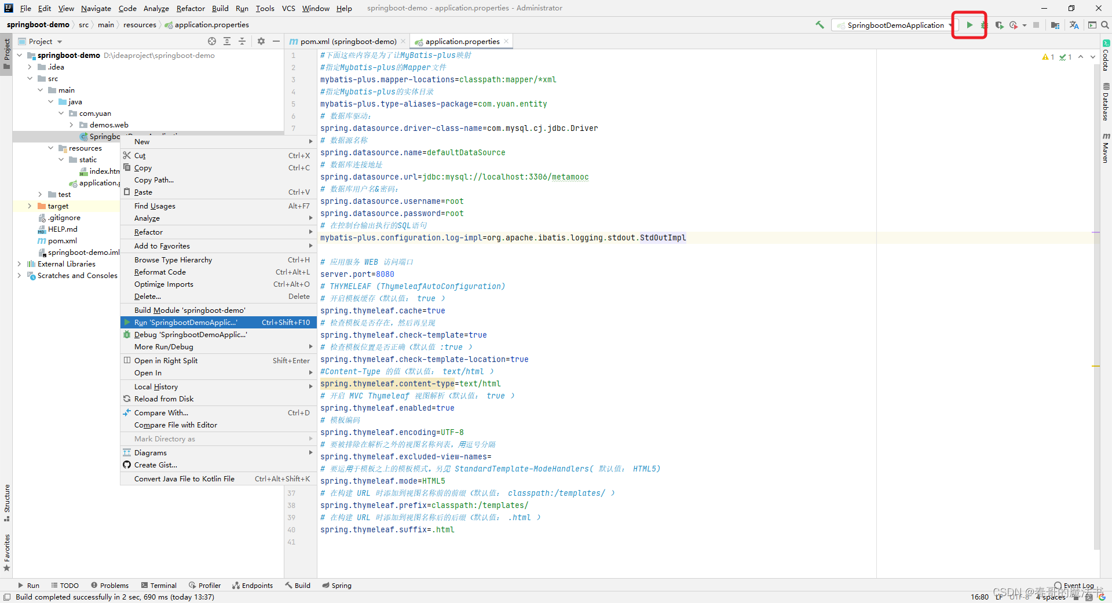Open Project view mode dropdown

tap(46, 41)
